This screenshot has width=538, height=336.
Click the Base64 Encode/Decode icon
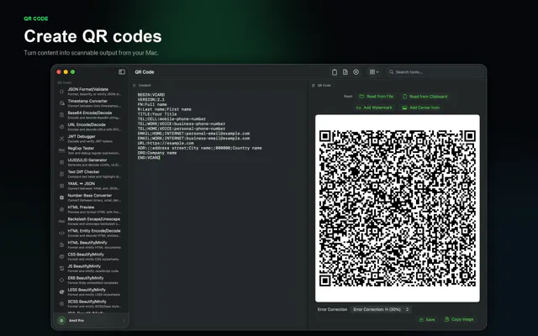pyautogui.click(x=61, y=115)
